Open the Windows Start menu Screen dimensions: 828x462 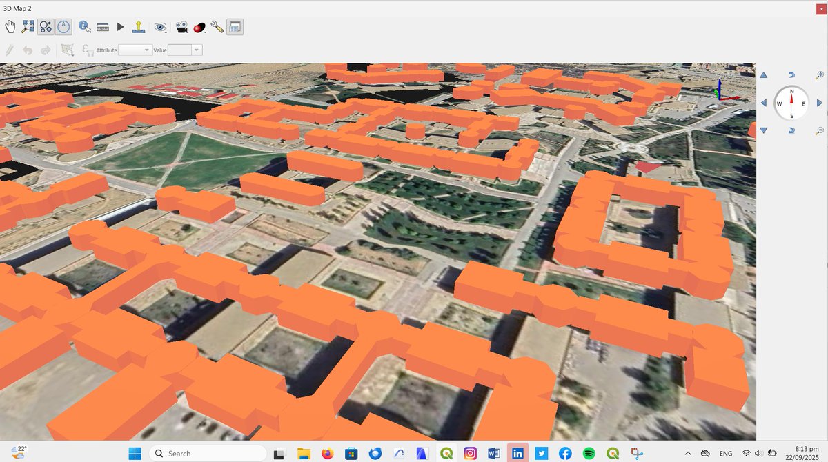point(135,453)
